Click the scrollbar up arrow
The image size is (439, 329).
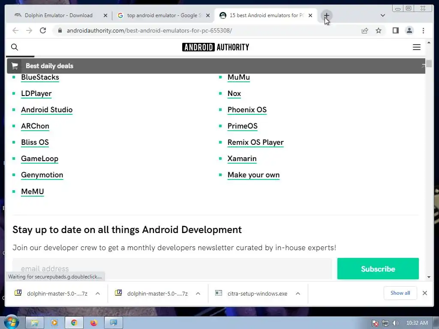[429, 43]
